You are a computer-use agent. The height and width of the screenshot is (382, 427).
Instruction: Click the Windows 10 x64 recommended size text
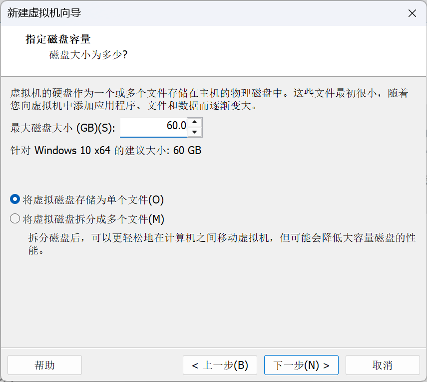[106, 150]
